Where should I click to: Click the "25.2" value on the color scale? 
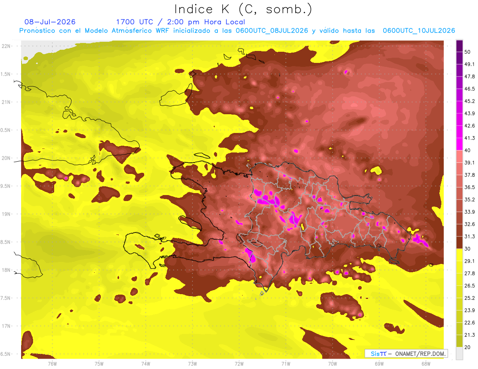point(470,298)
